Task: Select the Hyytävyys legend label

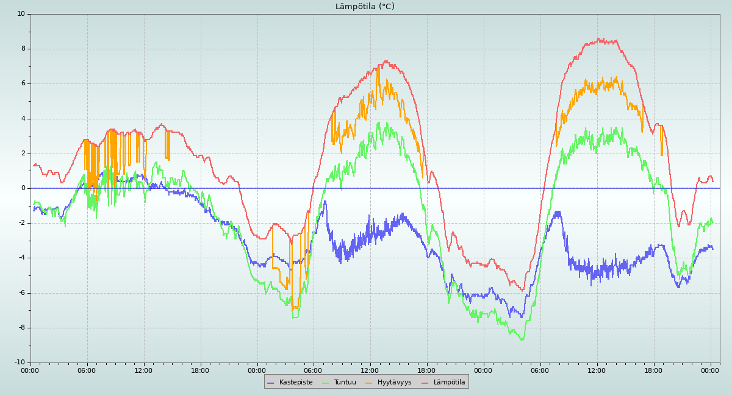Action: click(x=394, y=383)
